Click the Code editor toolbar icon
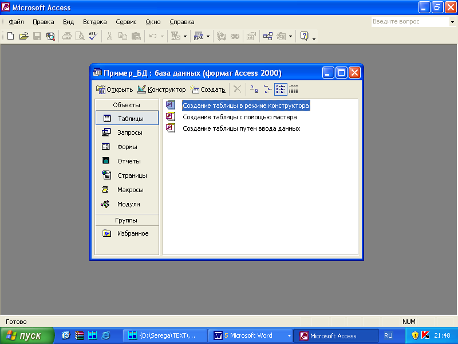The height and width of the screenshot is (344, 458). pos(221,36)
